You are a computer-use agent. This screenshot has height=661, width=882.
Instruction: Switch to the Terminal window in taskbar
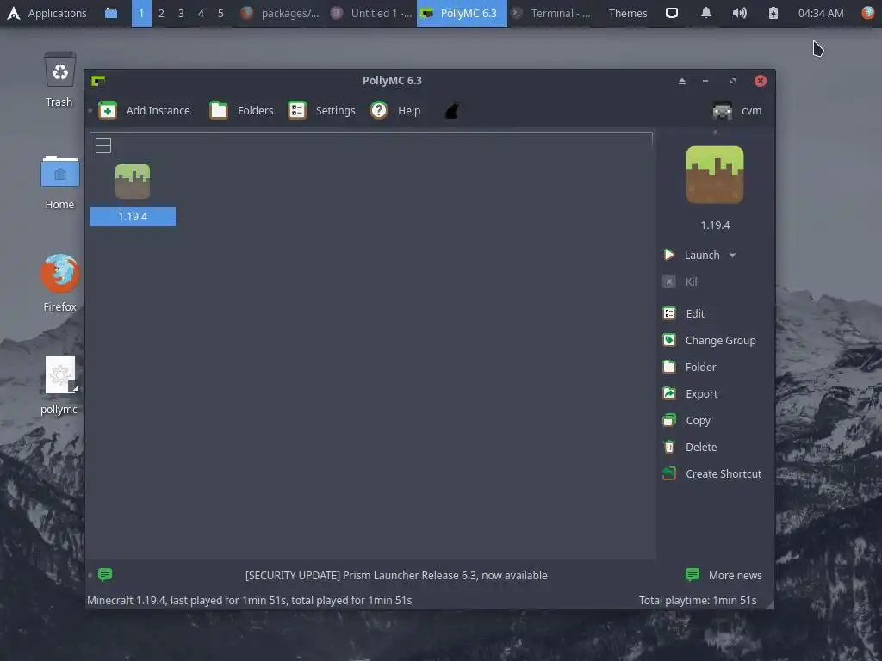click(552, 13)
